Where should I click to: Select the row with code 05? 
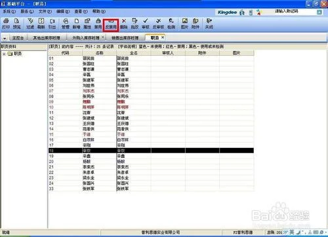(x=151, y=80)
